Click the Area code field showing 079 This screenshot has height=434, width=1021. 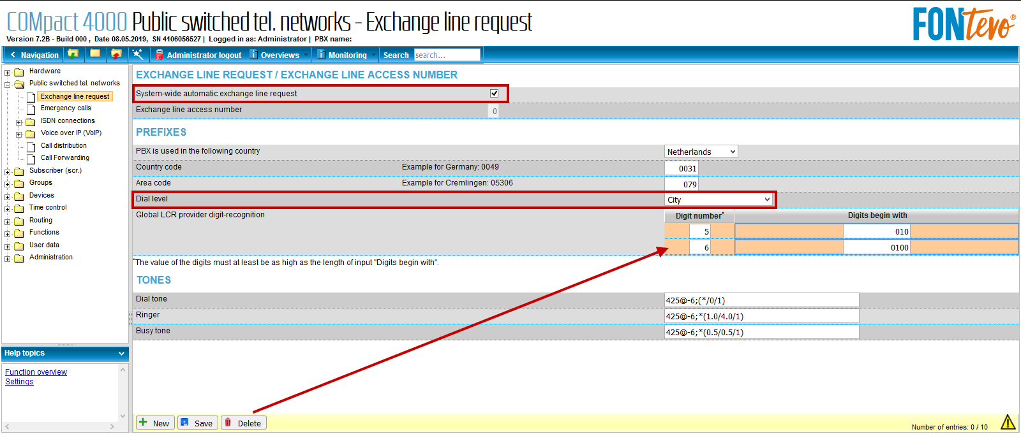(682, 184)
